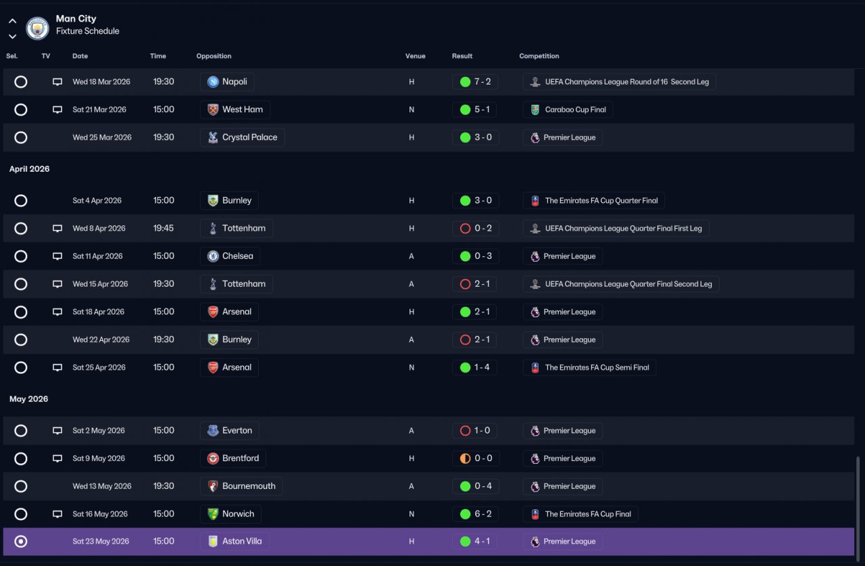The width and height of the screenshot is (865, 566).
Task: Click TV icon for Arsenal 18 Apr match
Action: (x=57, y=312)
